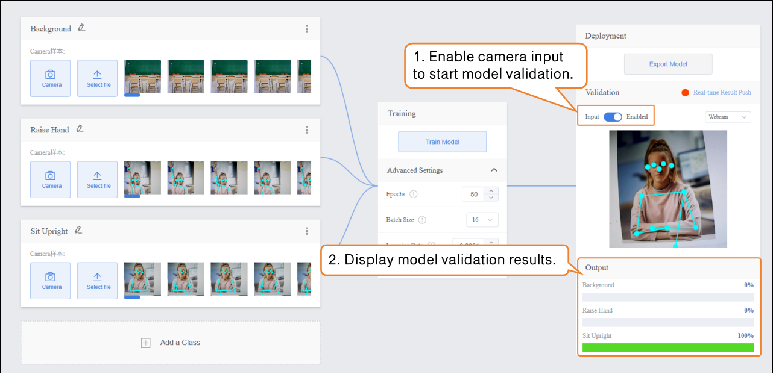Image resolution: width=773 pixels, height=374 pixels.
Task: Open the Batch Size dropdown showing 16
Action: 482,220
